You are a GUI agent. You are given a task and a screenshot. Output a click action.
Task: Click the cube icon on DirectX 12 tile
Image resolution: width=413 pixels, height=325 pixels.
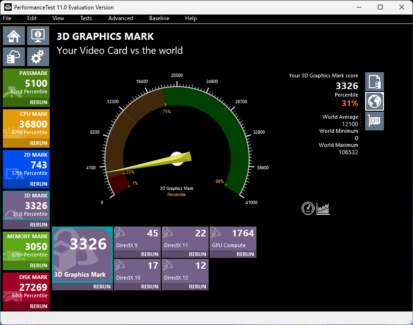(x=167, y=265)
